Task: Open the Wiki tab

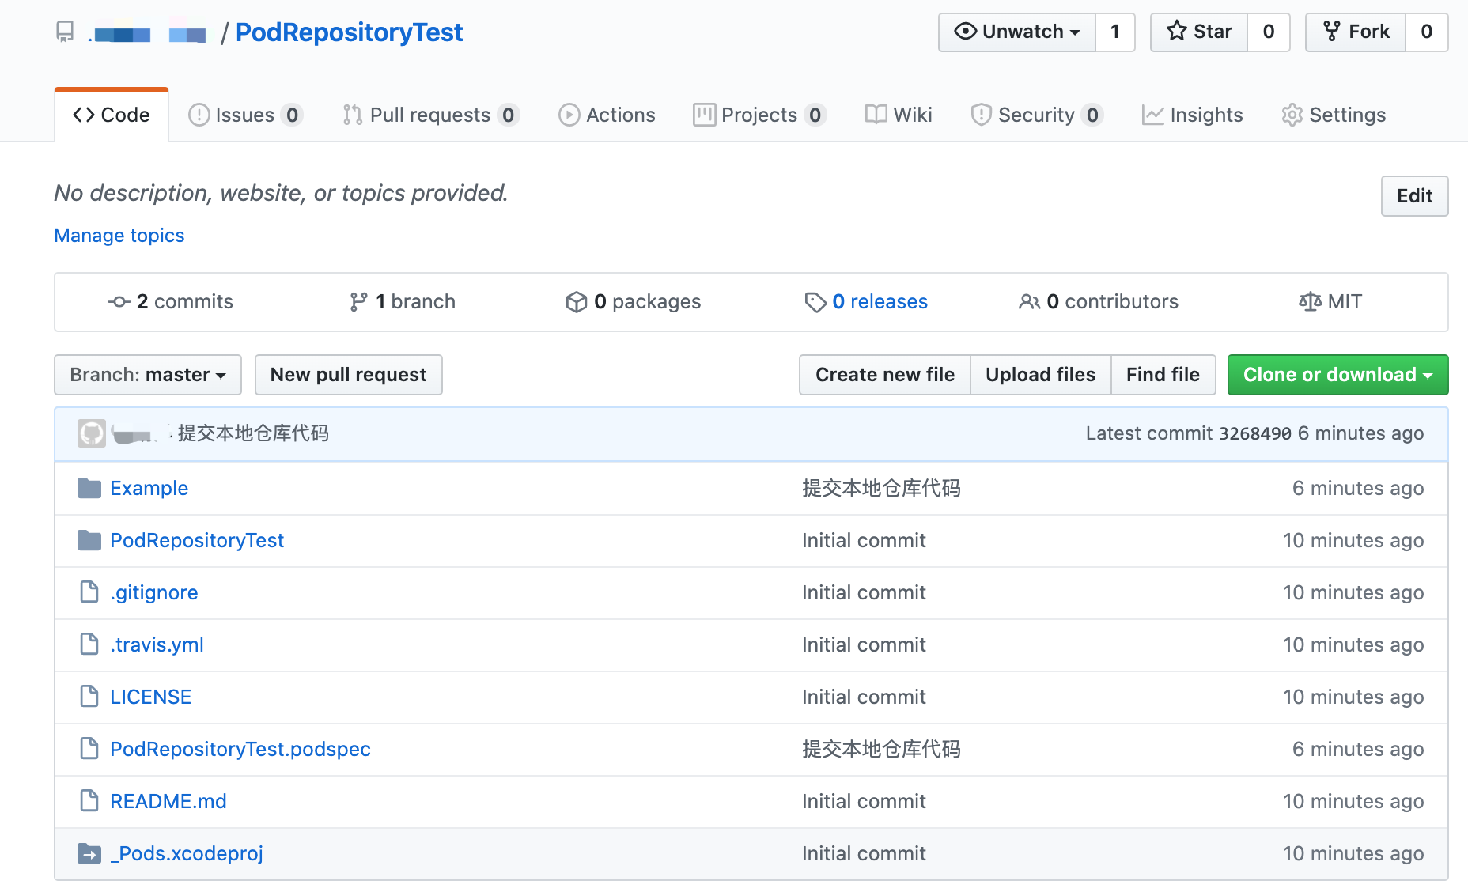Action: [x=899, y=115]
